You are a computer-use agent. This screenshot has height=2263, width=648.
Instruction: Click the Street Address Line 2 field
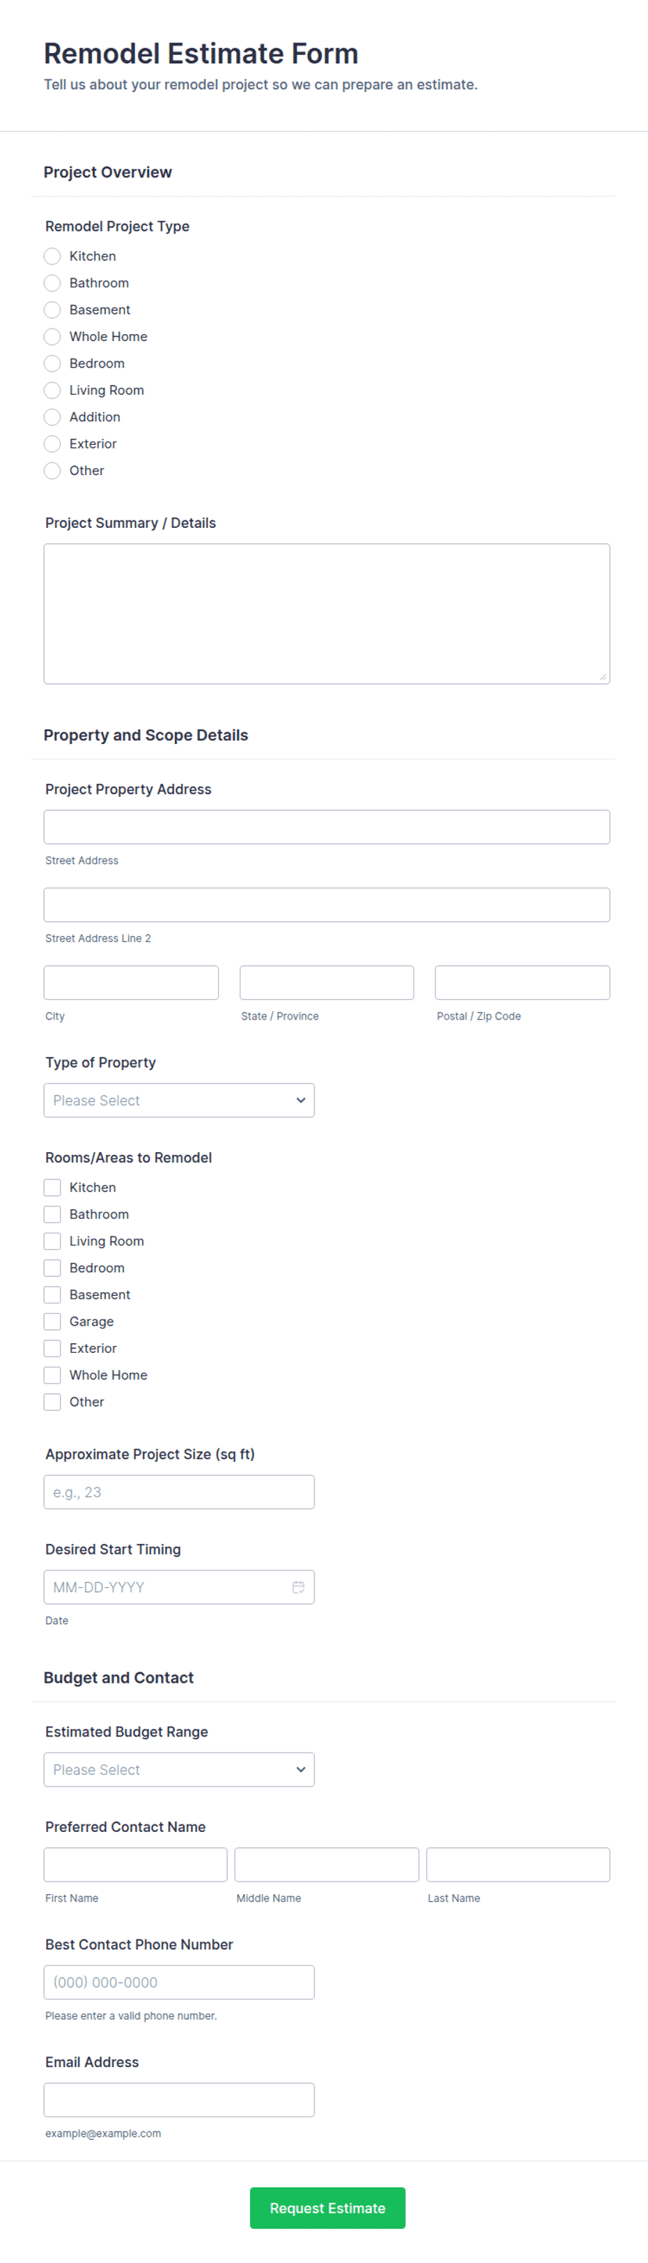[x=327, y=904]
